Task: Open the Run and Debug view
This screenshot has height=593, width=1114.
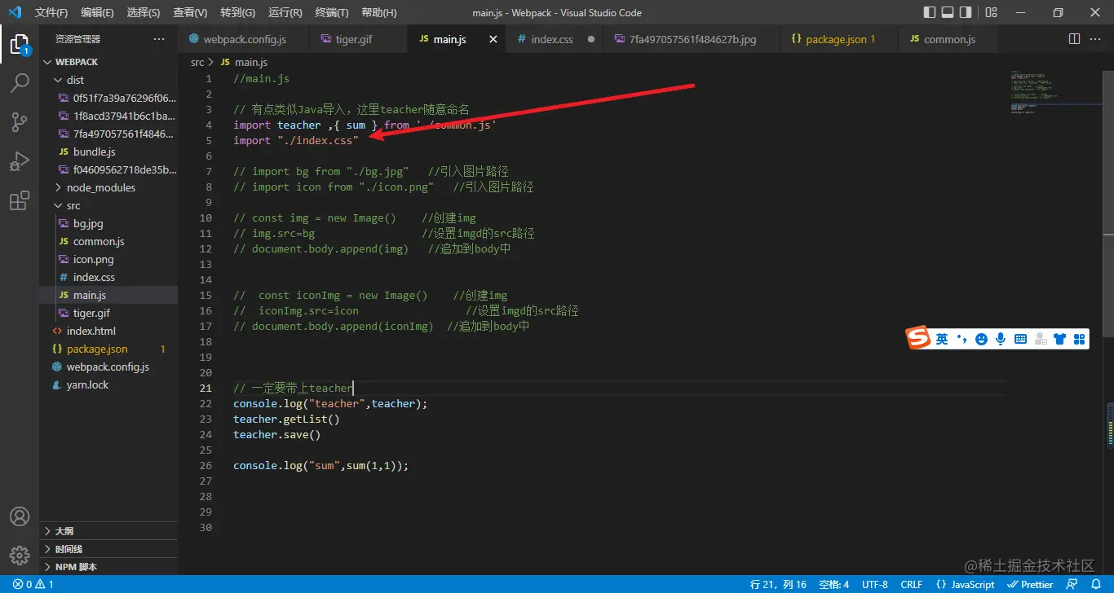Action: (20, 161)
